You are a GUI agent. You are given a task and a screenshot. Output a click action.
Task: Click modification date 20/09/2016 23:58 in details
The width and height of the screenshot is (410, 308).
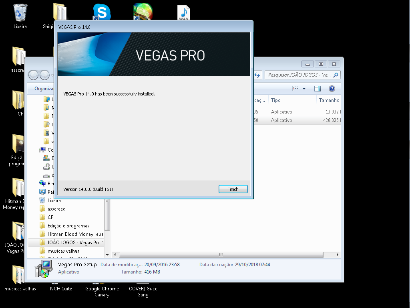click(162, 265)
